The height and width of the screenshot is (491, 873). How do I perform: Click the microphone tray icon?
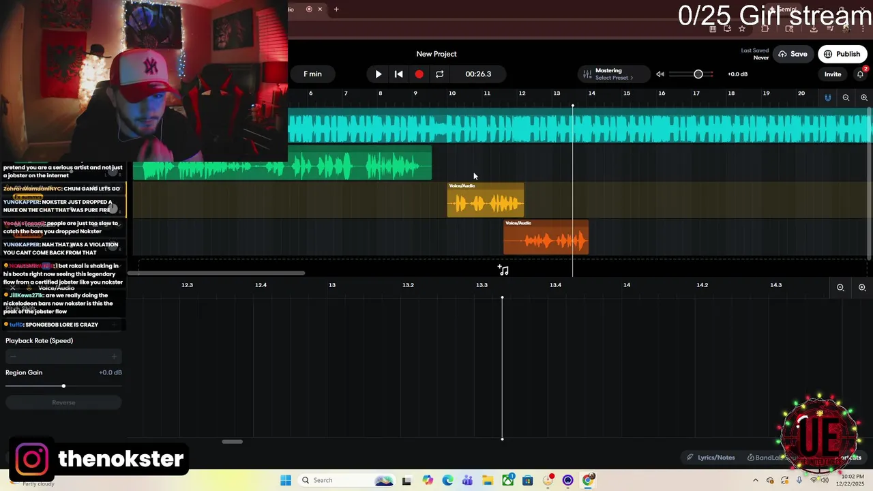tap(799, 480)
